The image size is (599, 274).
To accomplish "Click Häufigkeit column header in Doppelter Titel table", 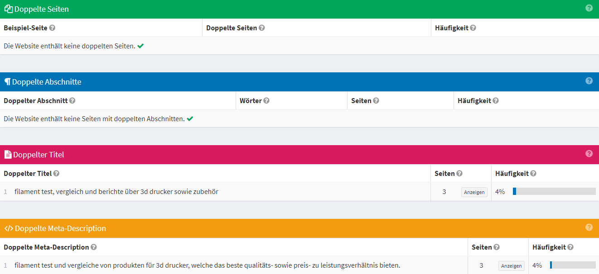I will [x=512, y=174].
